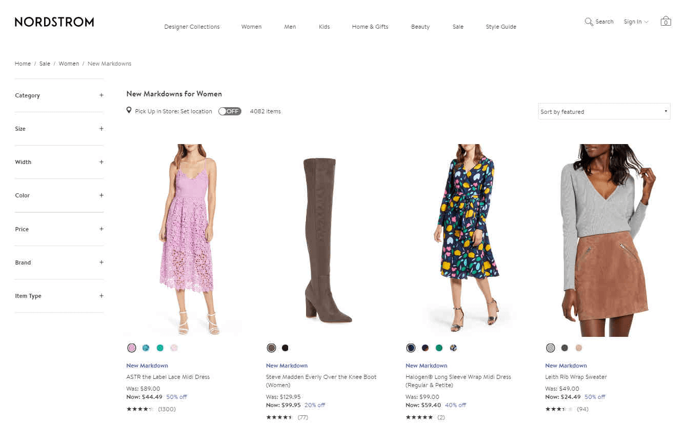Open Steve Madden Everly Over the Knee Boot link
This screenshot has width=688, height=443.
pos(321,381)
